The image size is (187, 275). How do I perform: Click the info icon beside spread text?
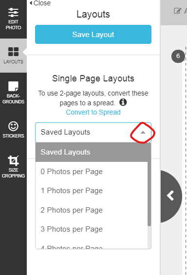(x=123, y=102)
